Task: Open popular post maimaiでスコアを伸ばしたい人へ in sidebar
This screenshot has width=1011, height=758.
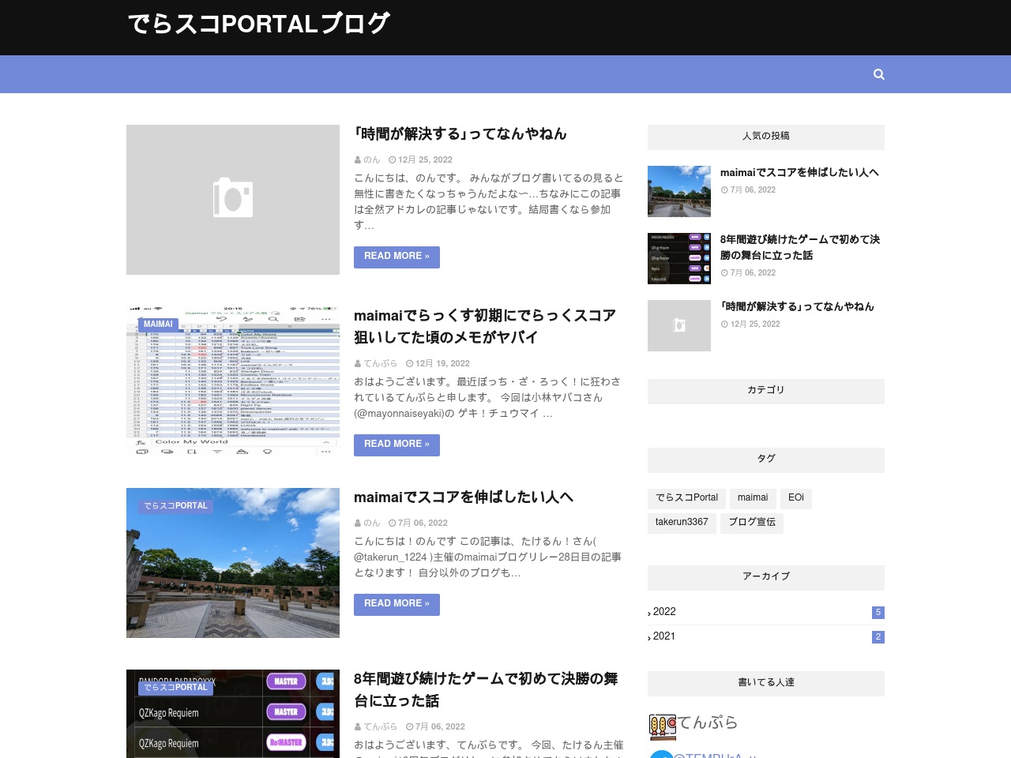Action: pos(799,173)
